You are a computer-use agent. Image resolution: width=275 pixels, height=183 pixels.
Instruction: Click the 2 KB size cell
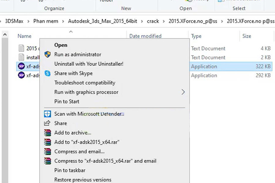(266, 57)
